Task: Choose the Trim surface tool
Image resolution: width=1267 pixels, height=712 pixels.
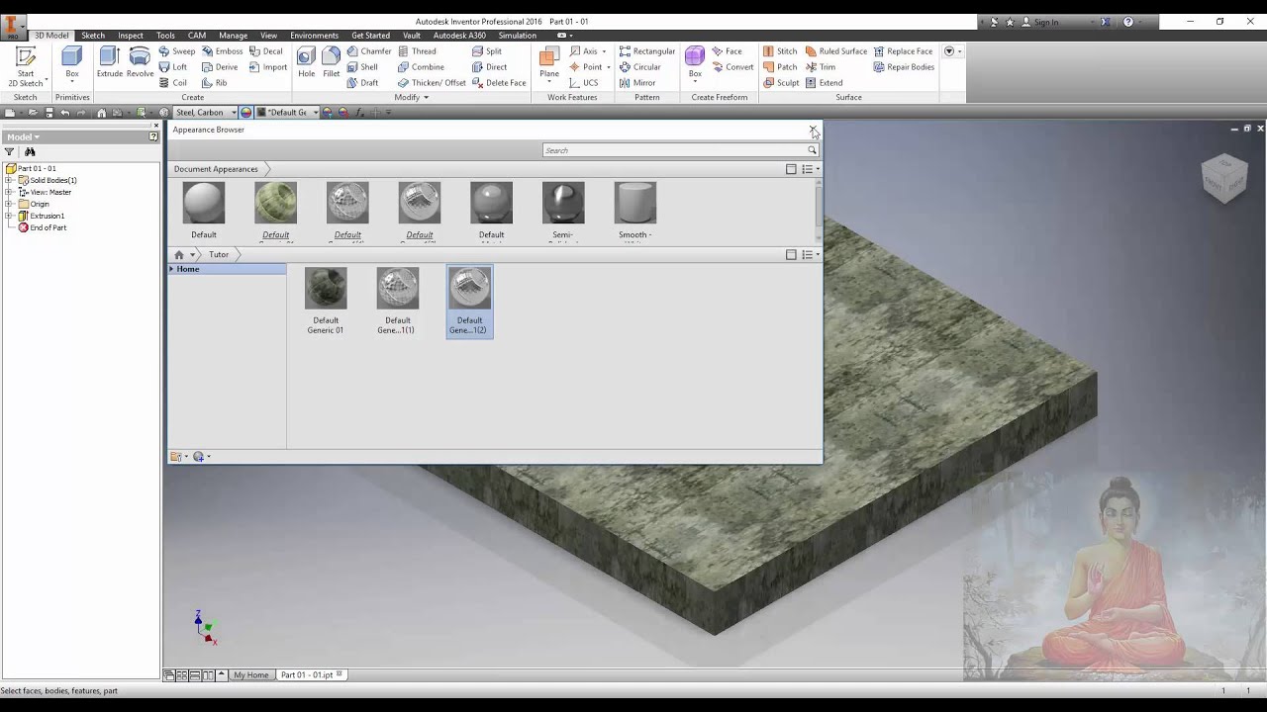Action: point(821,67)
